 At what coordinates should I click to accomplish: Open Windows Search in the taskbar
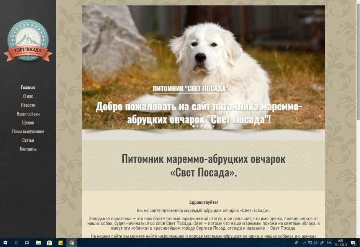click(16, 242)
